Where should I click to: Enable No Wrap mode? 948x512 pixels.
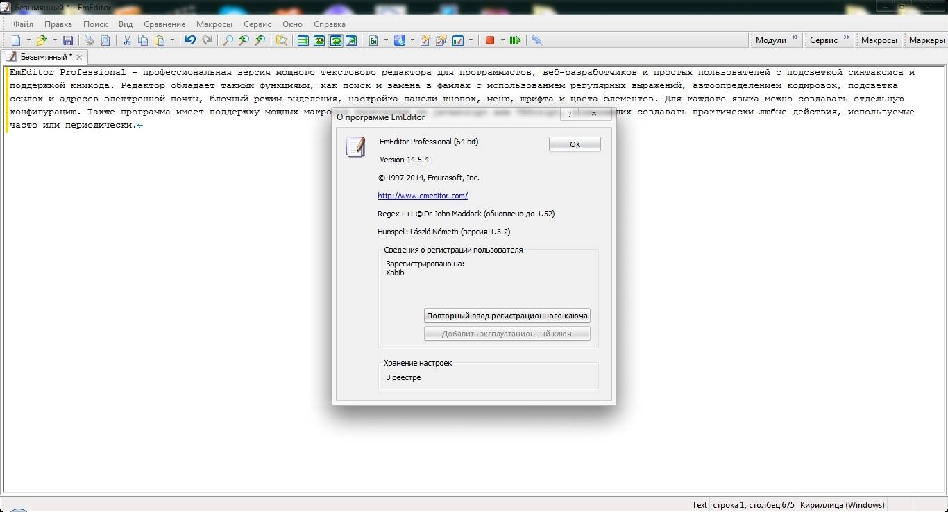click(x=303, y=40)
